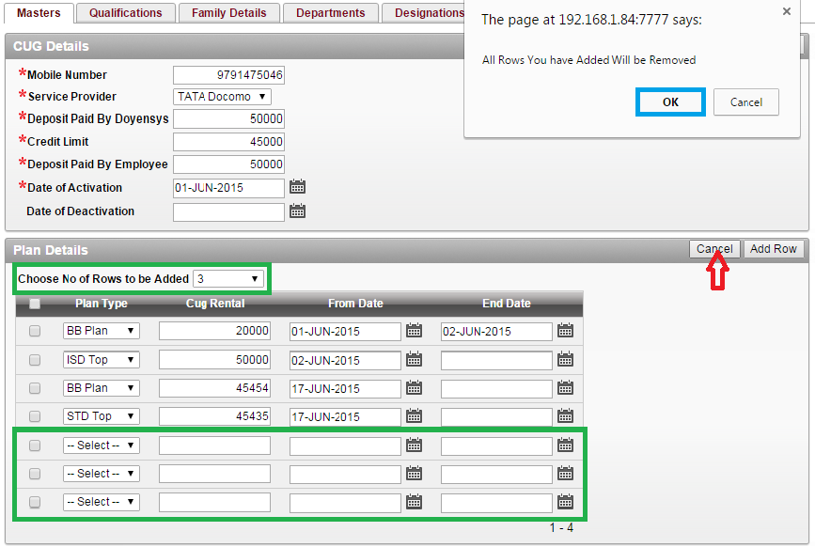This screenshot has width=815, height=547.
Task: Open End Date calendar showing 02-JUN-2015
Action: [x=566, y=331]
